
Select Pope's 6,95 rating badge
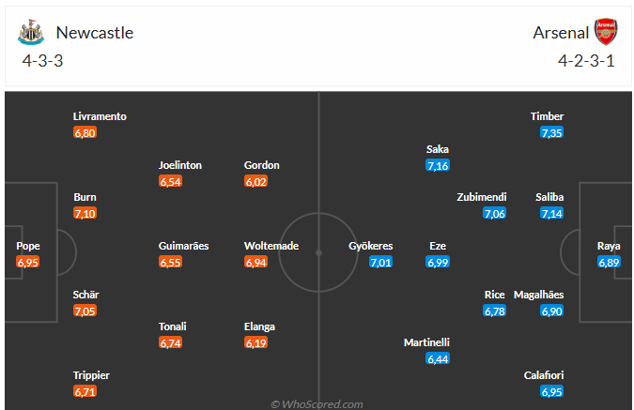pyautogui.click(x=28, y=262)
